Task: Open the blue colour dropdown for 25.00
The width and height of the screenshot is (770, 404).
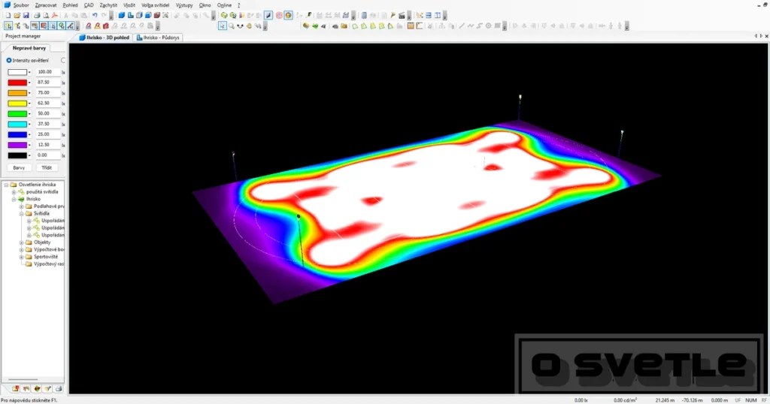Action: click(29, 134)
